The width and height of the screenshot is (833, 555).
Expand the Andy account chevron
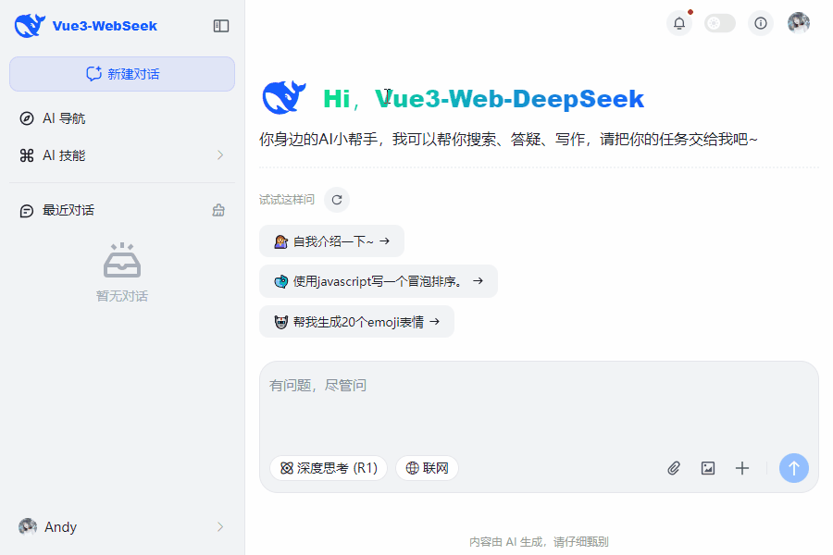tap(220, 527)
